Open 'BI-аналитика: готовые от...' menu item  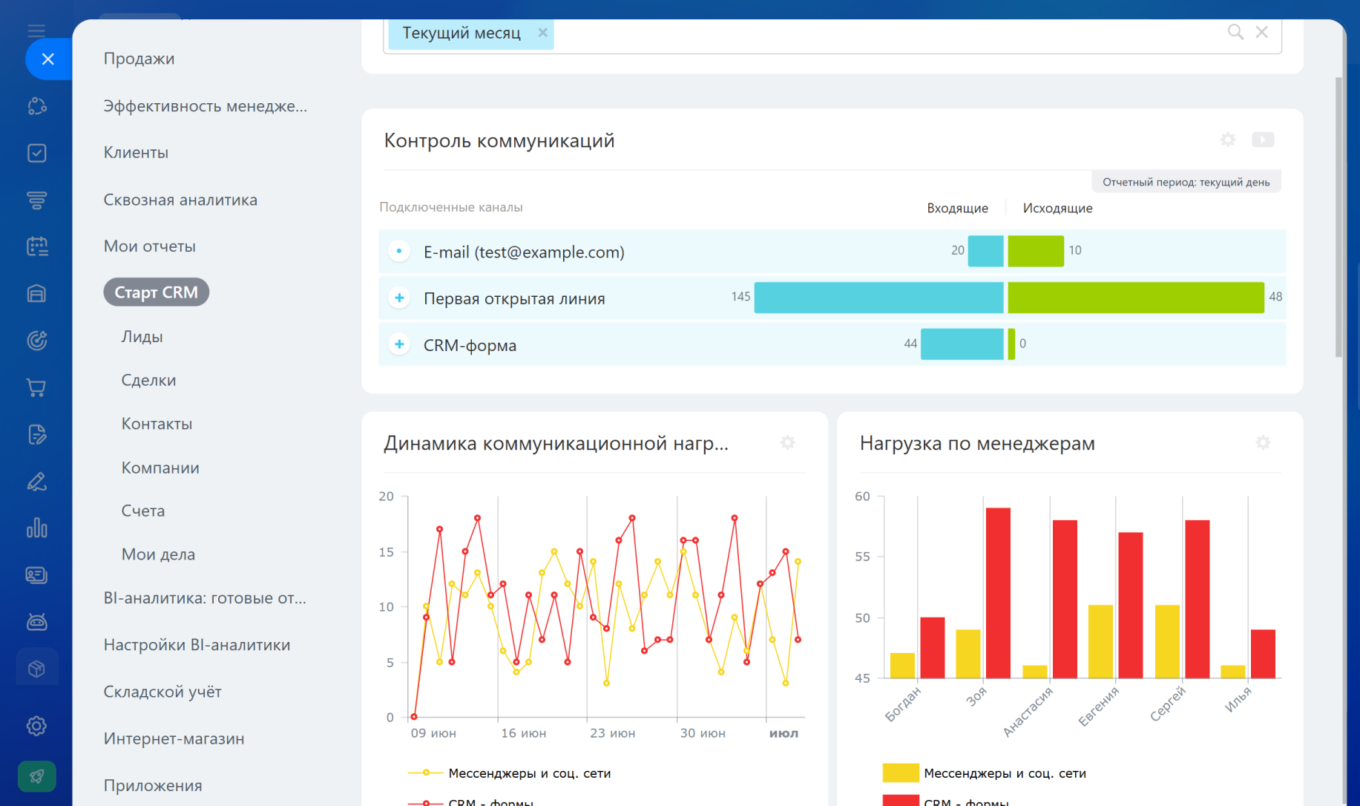pyautogui.click(x=205, y=598)
